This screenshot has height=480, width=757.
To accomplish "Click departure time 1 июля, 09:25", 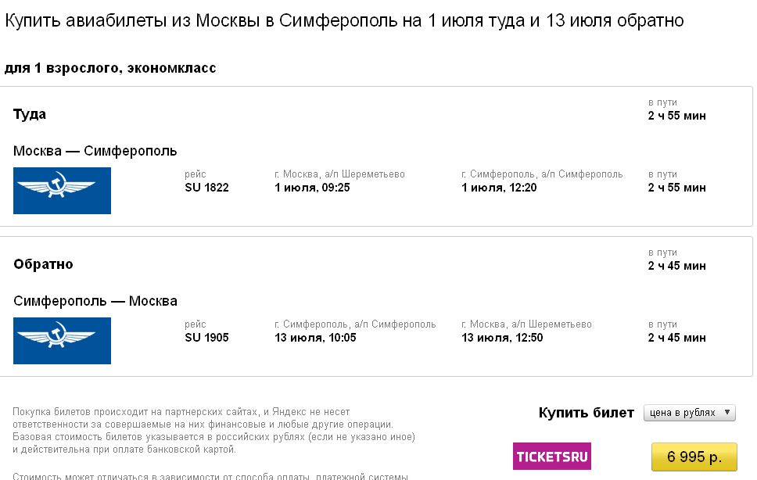I will tap(312, 188).
